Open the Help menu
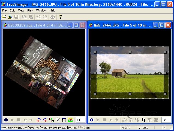This screenshot has width=174, height=131. tap(52, 10)
